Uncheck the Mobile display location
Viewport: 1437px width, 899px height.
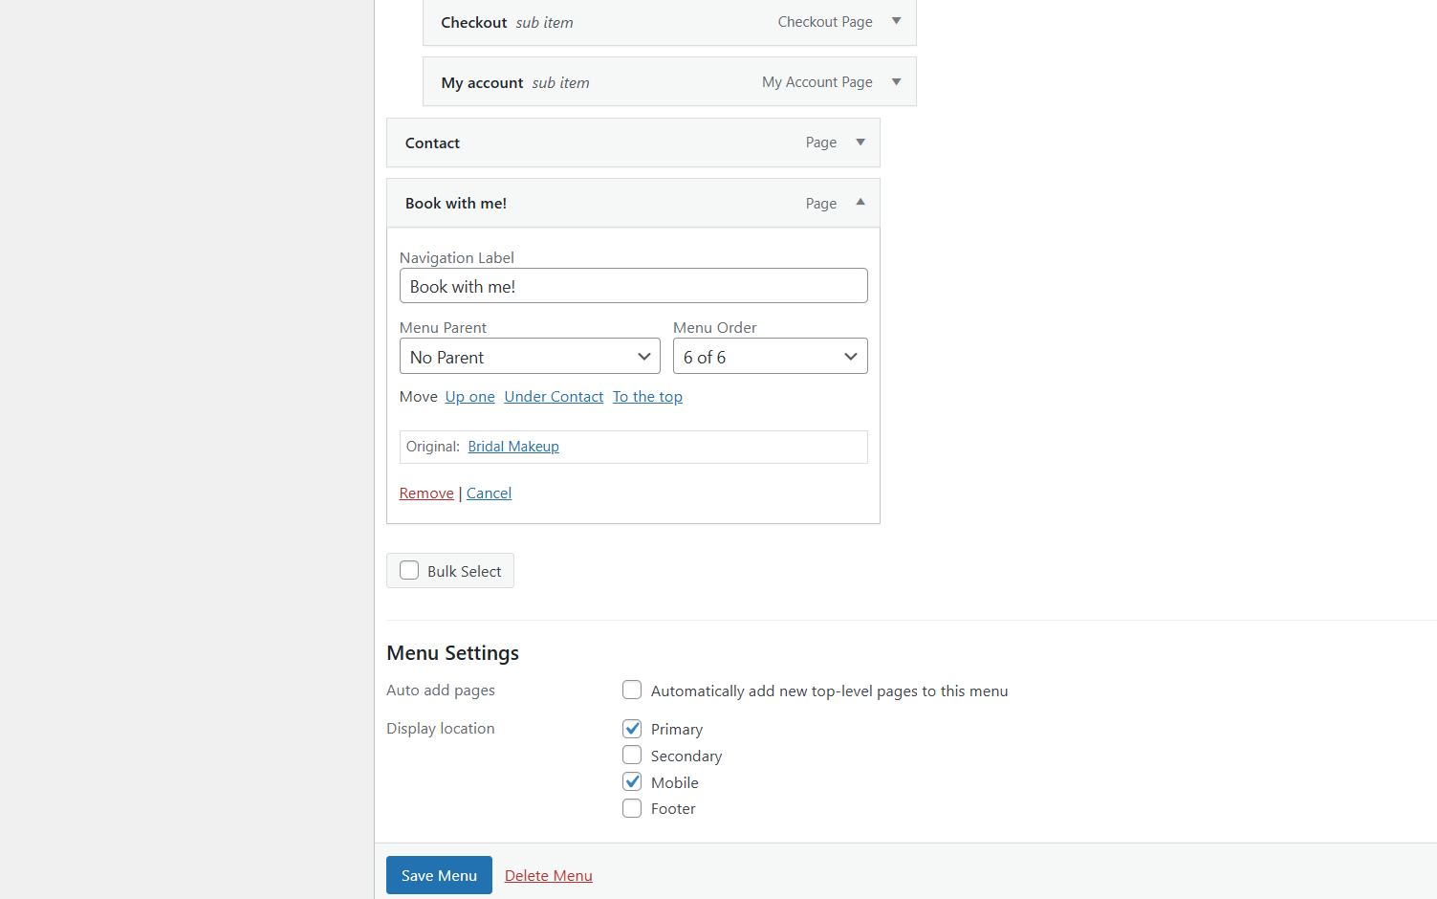[x=632, y=782]
